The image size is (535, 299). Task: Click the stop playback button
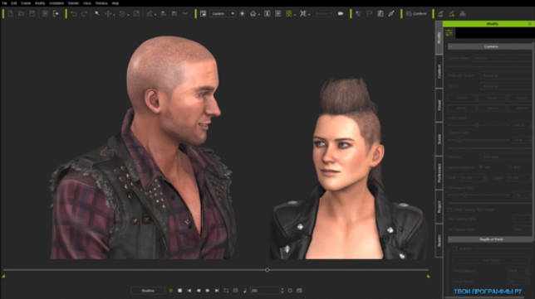point(179,291)
